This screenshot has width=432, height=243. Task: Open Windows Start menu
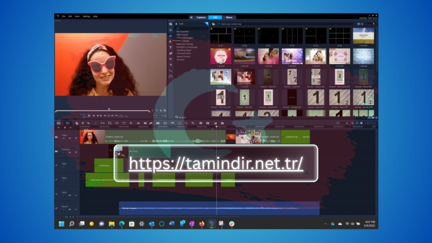point(62,224)
